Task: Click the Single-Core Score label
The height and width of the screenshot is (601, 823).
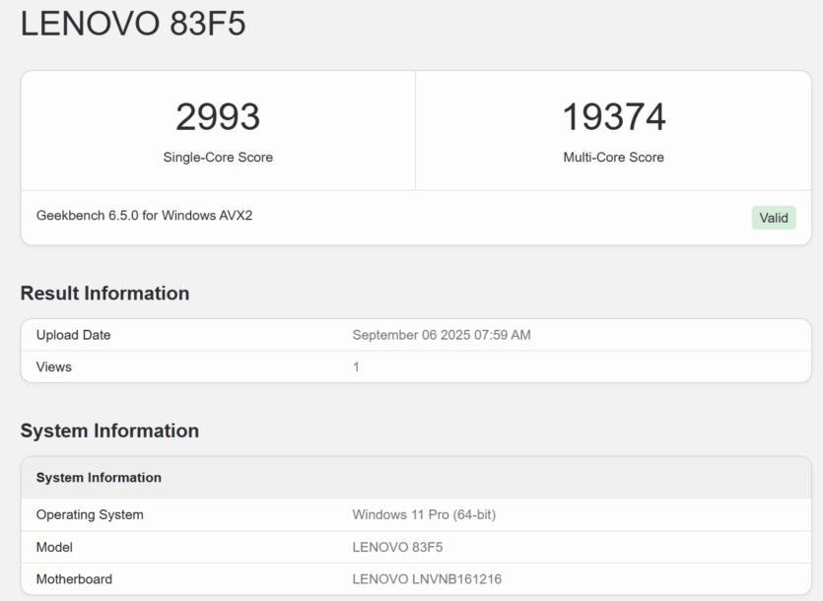Action: 218,157
